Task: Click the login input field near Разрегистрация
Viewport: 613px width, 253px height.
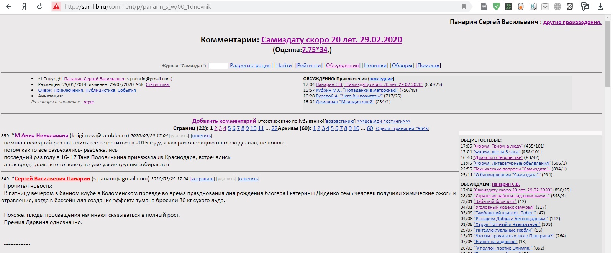Action: coord(218,66)
